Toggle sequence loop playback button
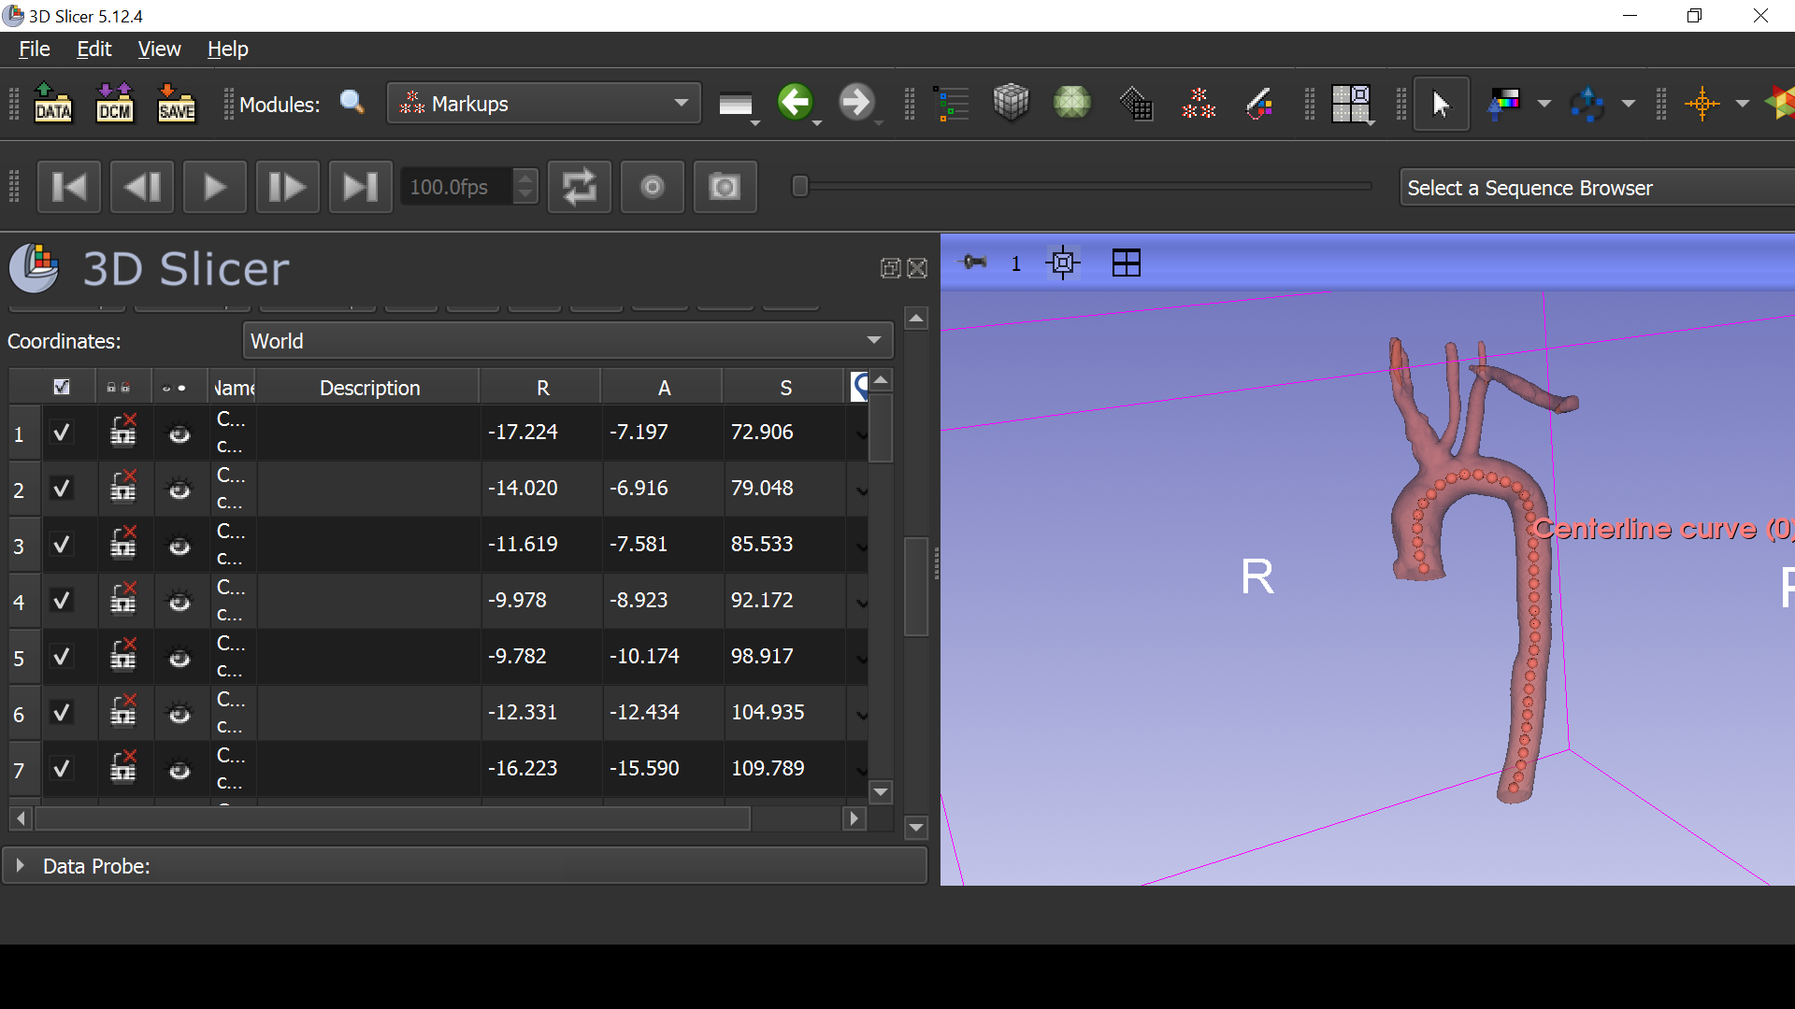 tap(580, 188)
